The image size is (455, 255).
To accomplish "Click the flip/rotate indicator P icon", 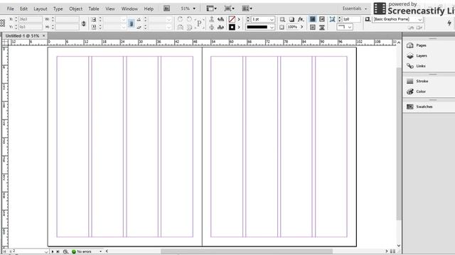I will click(199, 23).
